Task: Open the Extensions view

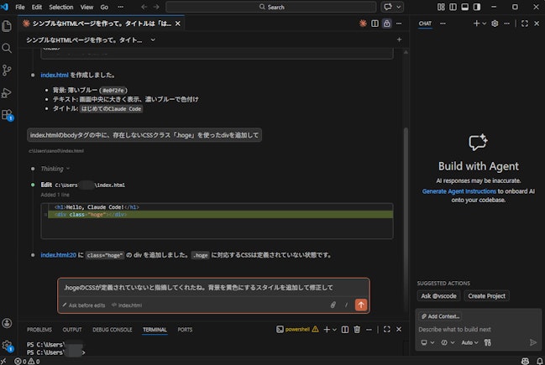Action: (x=7, y=115)
